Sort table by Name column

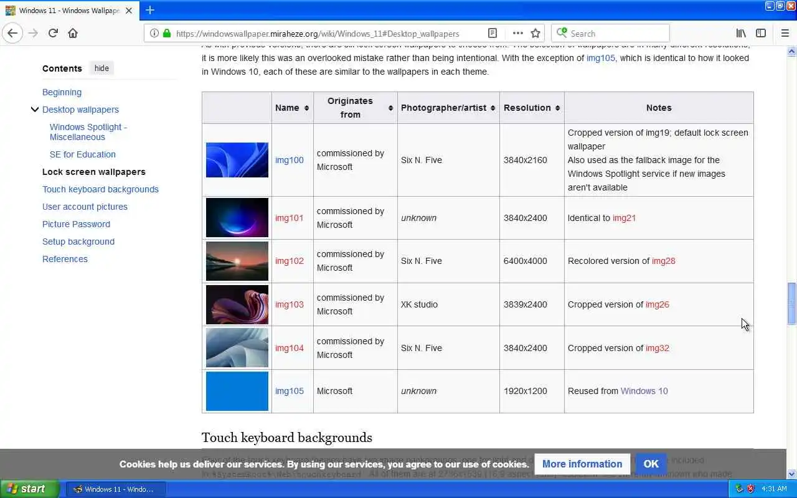(x=292, y=108)
